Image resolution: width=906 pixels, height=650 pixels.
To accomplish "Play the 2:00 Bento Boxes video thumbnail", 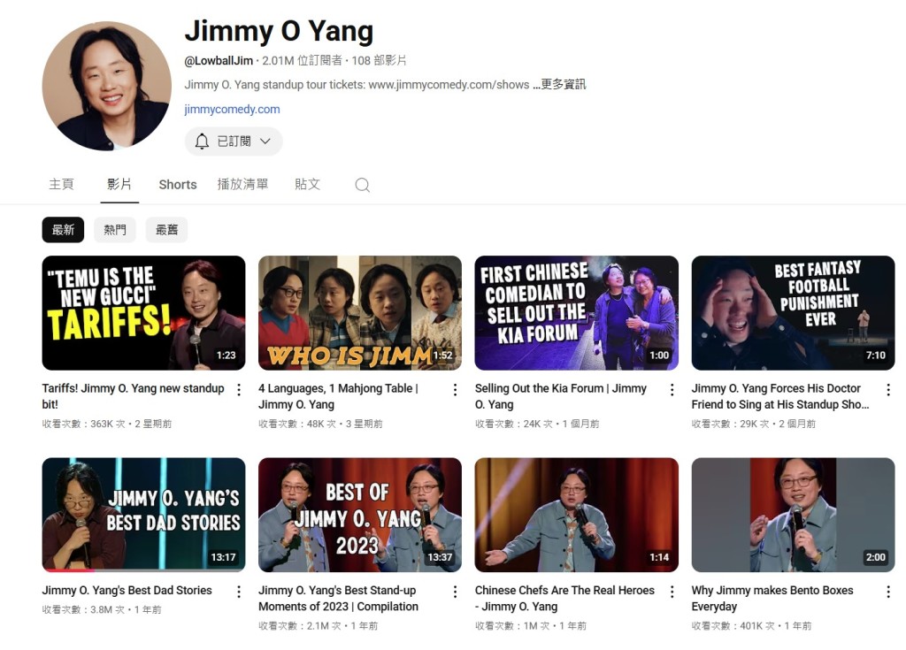I will (x=794, y=515).
